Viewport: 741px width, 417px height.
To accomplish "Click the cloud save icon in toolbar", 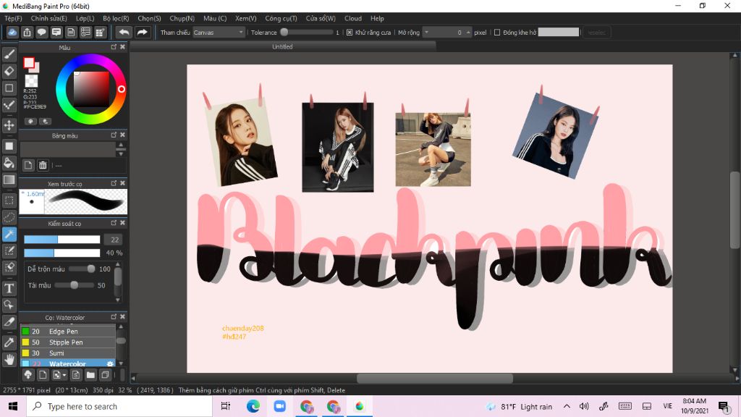I will coord(12,32).
